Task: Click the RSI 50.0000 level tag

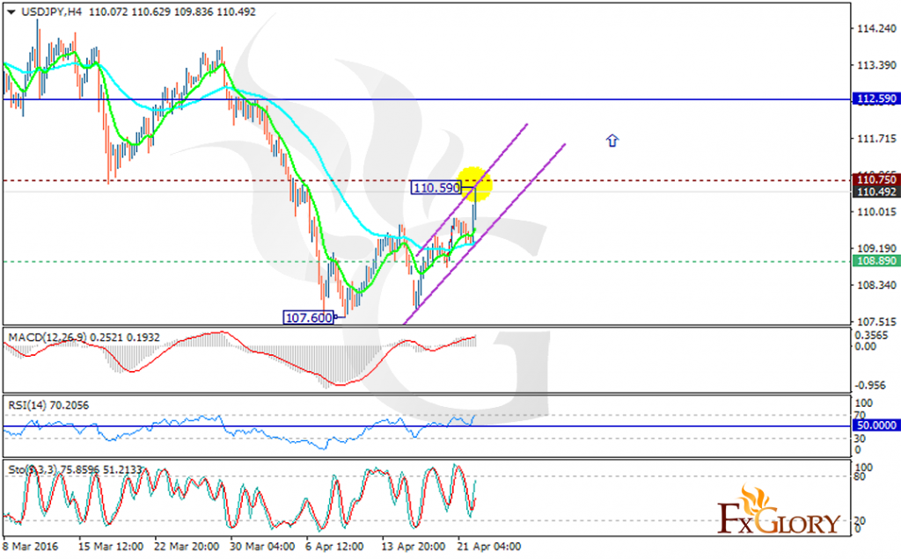Action: 875,425
